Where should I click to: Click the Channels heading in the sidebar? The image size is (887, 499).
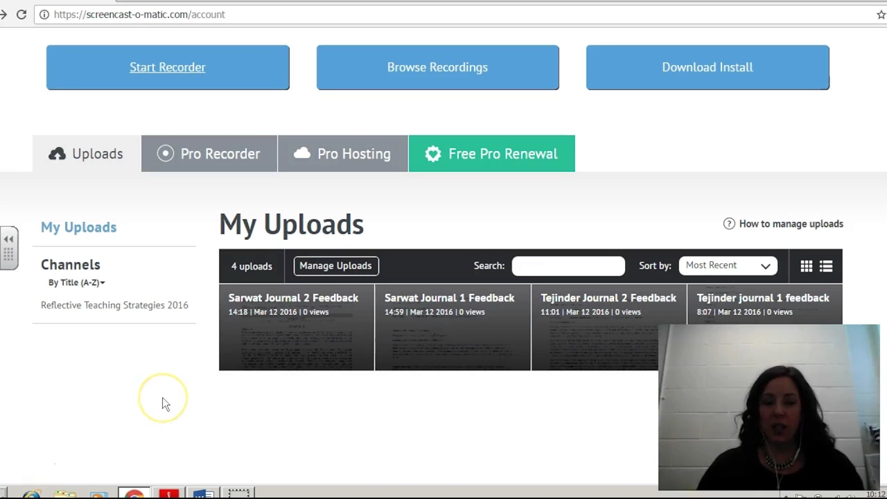pos(71,265)
